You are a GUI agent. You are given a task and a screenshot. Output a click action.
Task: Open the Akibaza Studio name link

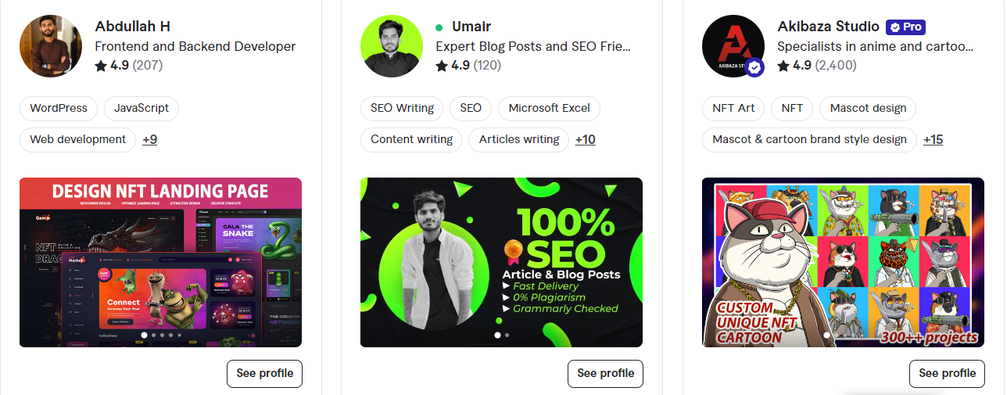[x=828, y=27]
